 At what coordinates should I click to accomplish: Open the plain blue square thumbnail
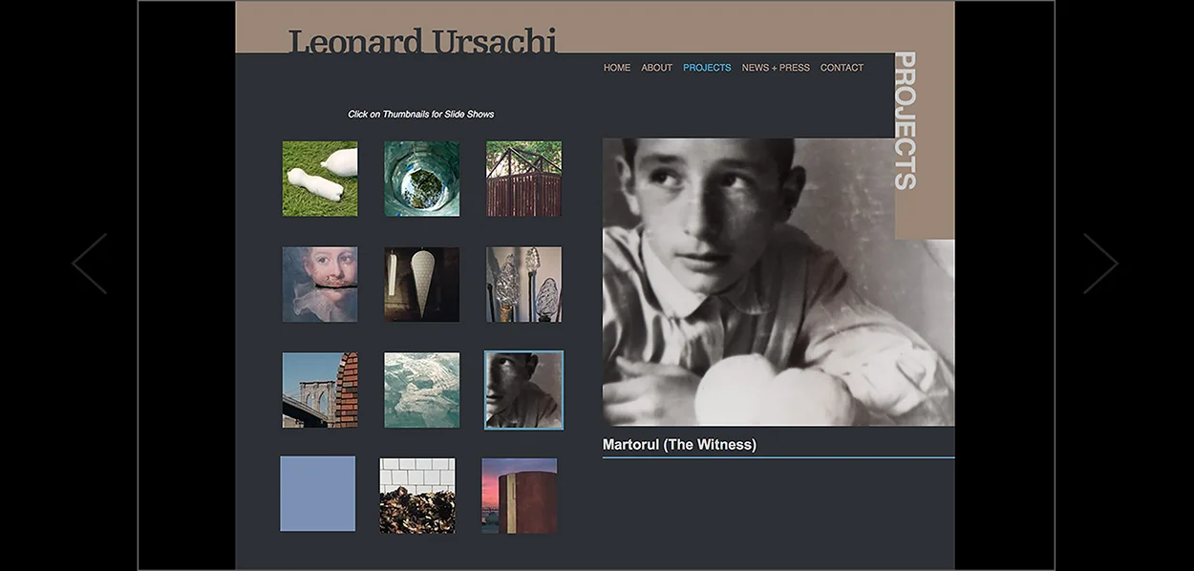[x=317, y=494]
